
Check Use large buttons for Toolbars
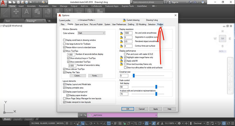[64, 44]
